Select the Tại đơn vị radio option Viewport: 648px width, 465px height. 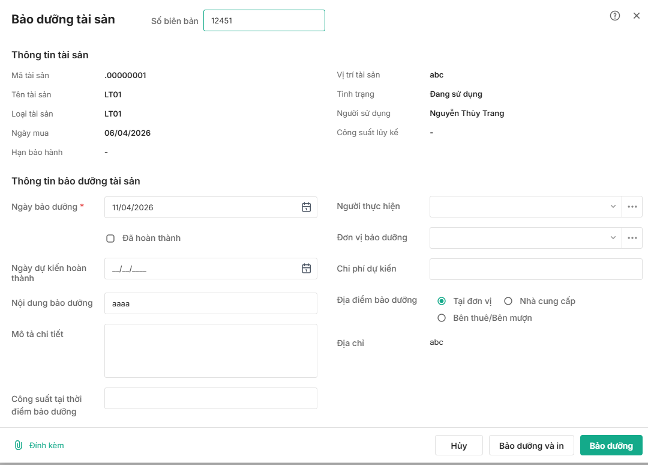(x=442, y=301)
